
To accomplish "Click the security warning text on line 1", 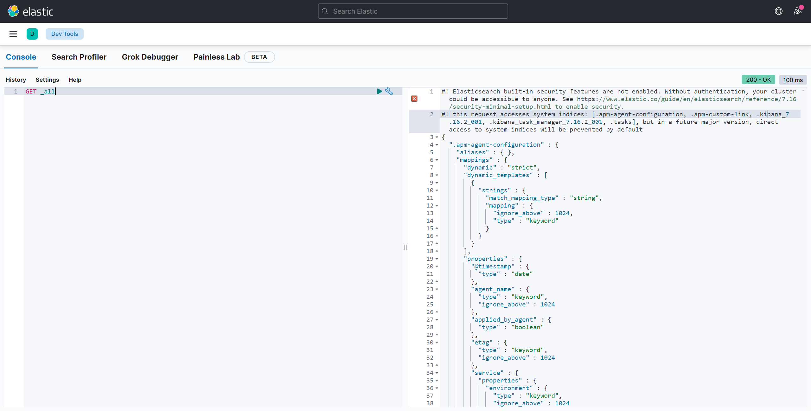I will pos(619,99).
